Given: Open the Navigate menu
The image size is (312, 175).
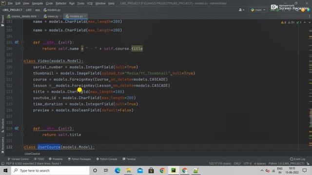Looking at the screenshot, I should click(x=37, y=3).
